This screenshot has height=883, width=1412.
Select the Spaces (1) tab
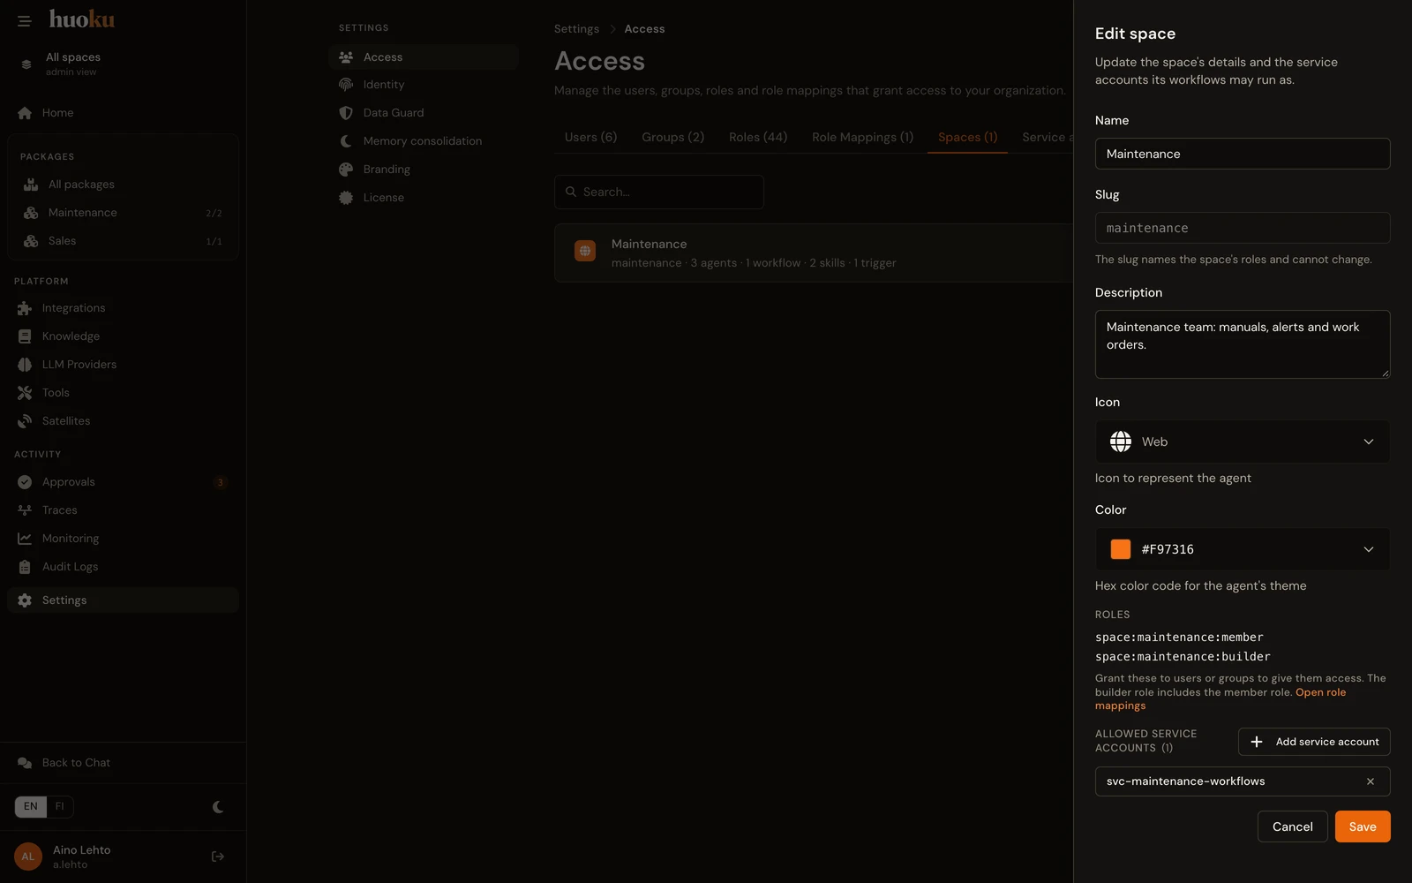pyautogui.click(x=967, y=138)
